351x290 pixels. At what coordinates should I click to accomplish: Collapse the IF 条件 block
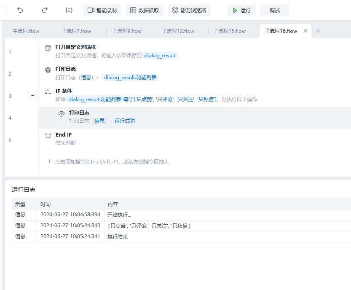click(x=32, y=96)
